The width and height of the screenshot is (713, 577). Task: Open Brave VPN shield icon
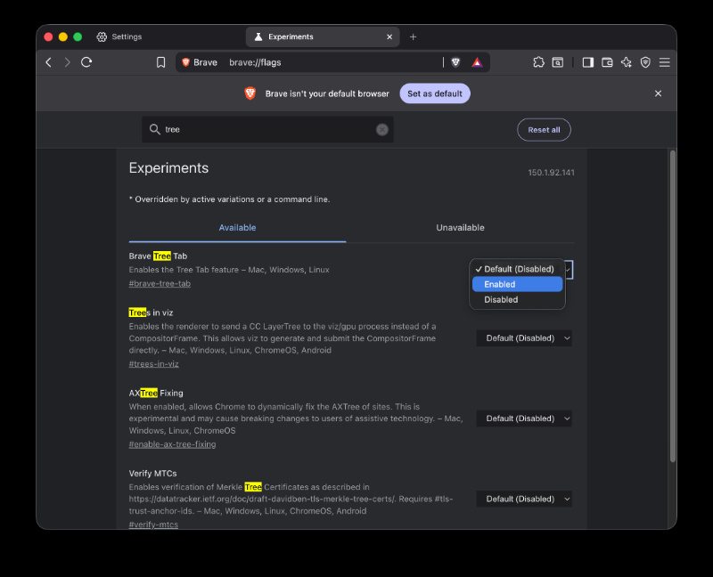pyautogui.click(x=645, y=62)
